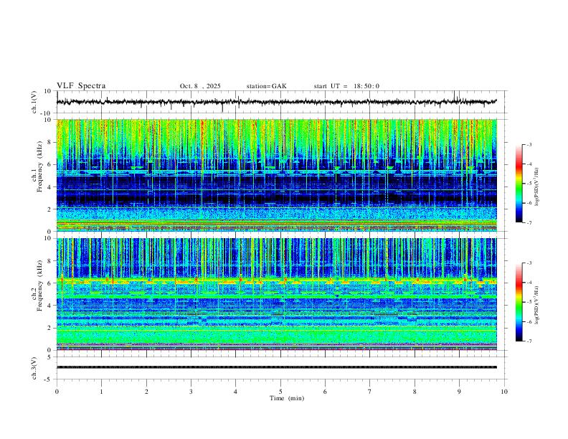
Task: Click the time axis tick label '0'
Action: tap(57, 392)
